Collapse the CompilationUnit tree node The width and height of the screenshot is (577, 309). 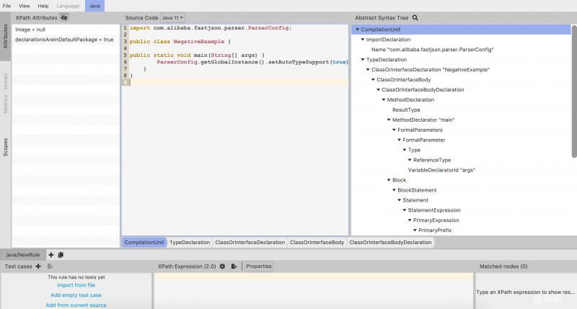pyautogui.click(x=357, y=30)
